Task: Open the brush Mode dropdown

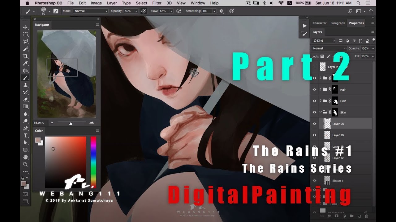Action: pos(91,11)
